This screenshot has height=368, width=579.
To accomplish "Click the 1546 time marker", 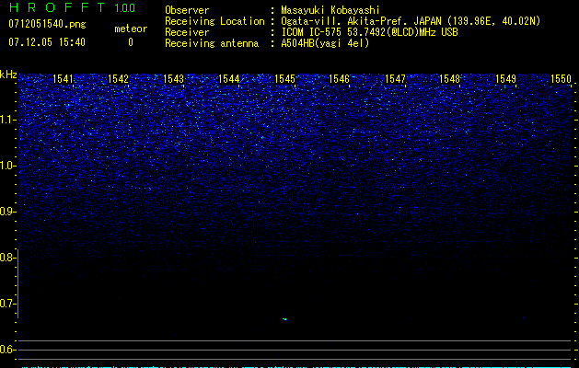I will [x=339, y=79].
